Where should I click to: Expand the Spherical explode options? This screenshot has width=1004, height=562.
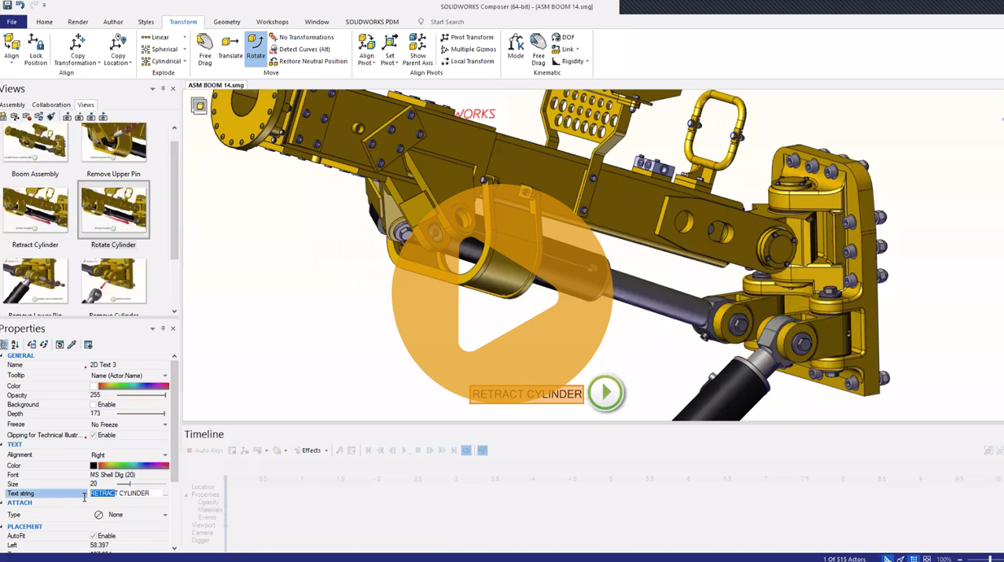click(x=183, y=49)
